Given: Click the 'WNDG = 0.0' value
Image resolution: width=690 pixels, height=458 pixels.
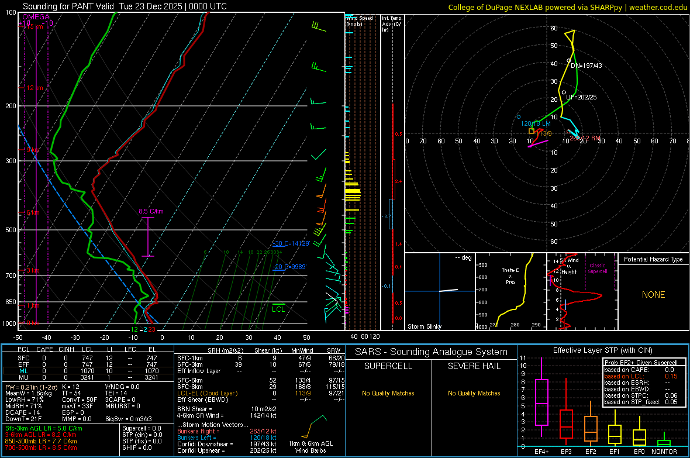Looking at the screenshot, I should (x=122, y=387).
